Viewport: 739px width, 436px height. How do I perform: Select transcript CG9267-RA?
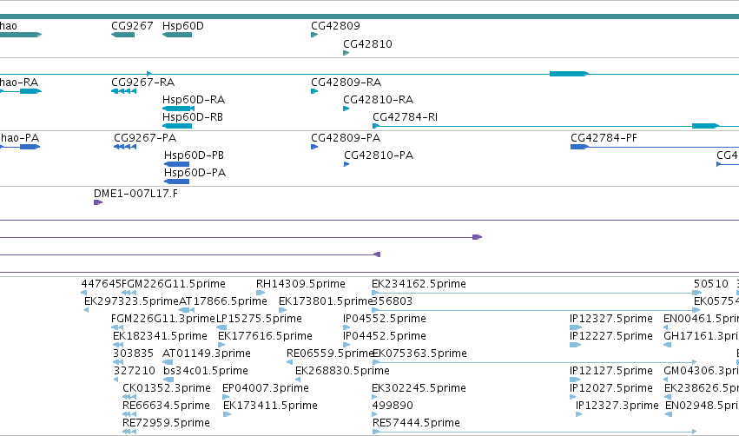click(124, 91)
